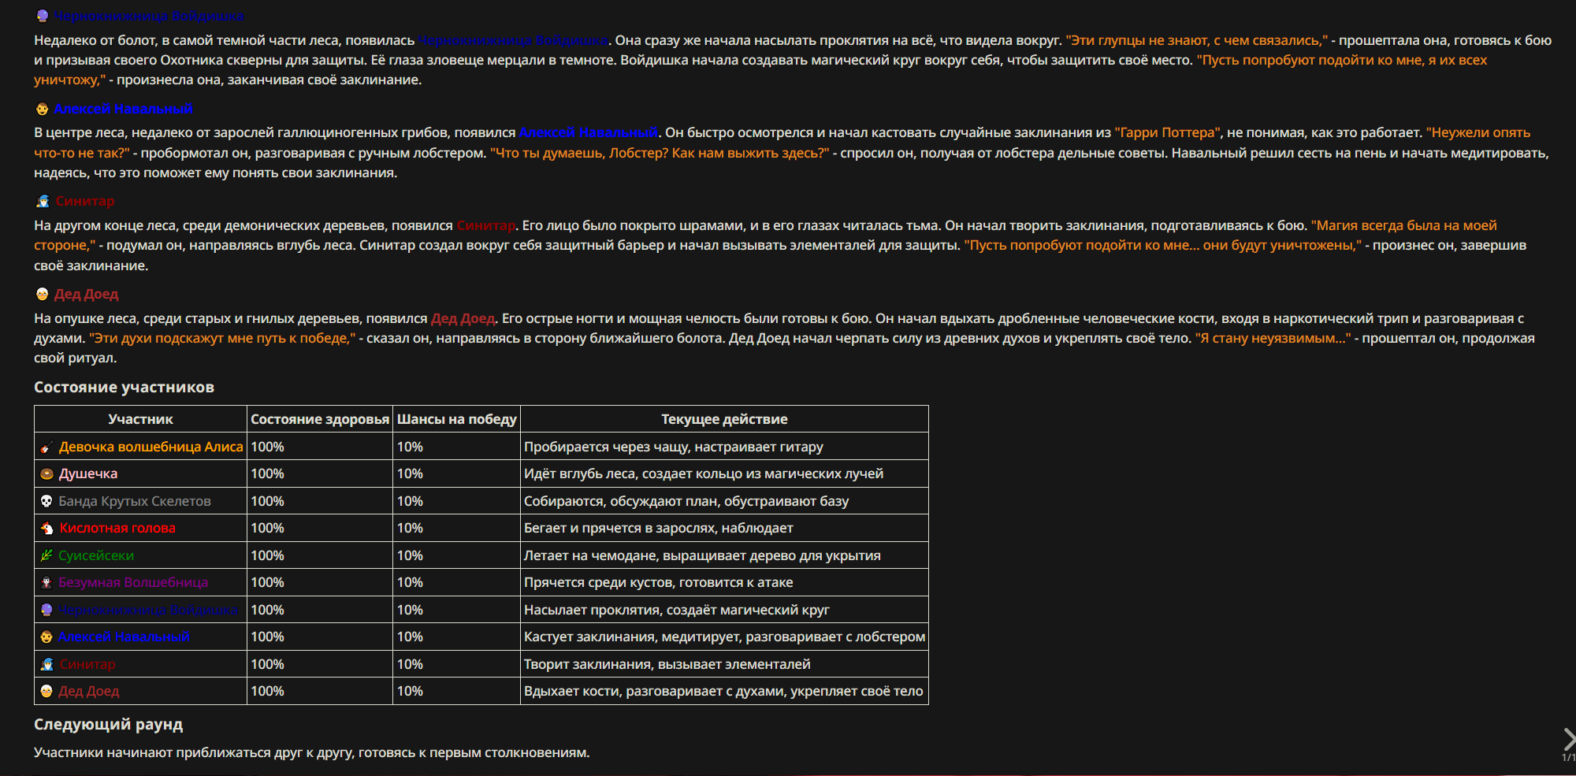Click the quote 'Я стану неуязвимым...'
The height and width of the screenshot is (776, 1576).
[1273, 338]
